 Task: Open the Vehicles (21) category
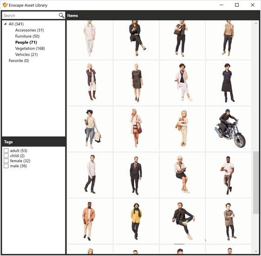click(x=26, y=55)
